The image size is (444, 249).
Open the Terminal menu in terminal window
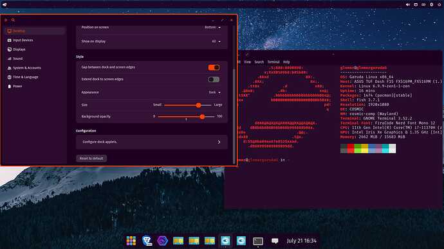click(273, 62)
